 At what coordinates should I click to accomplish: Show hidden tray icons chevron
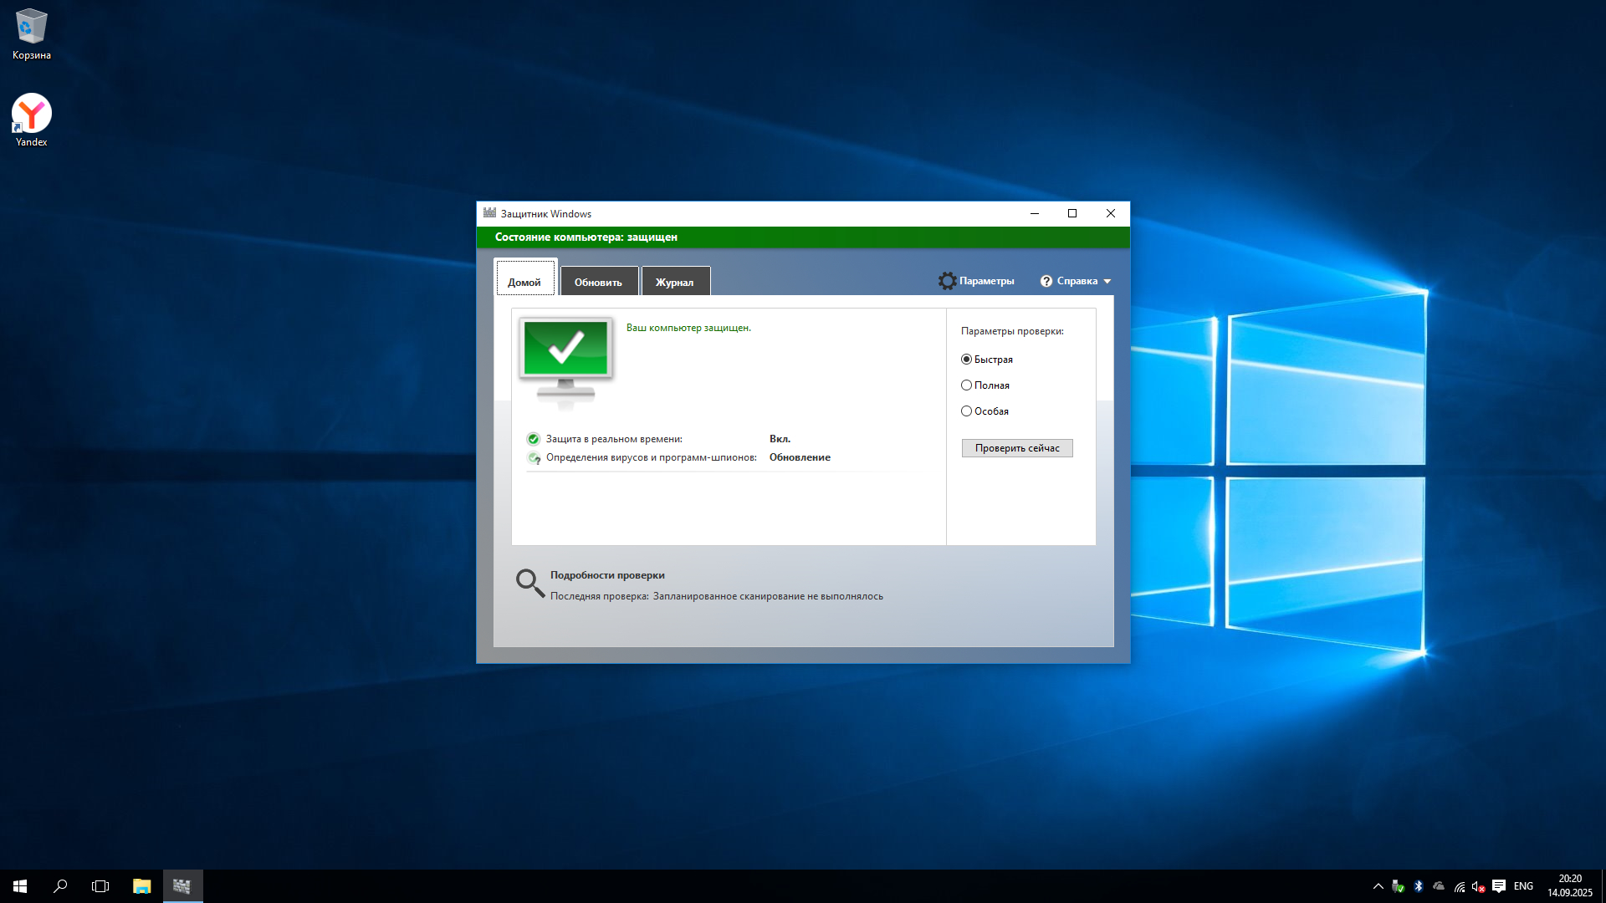[x=1378, y=886]
